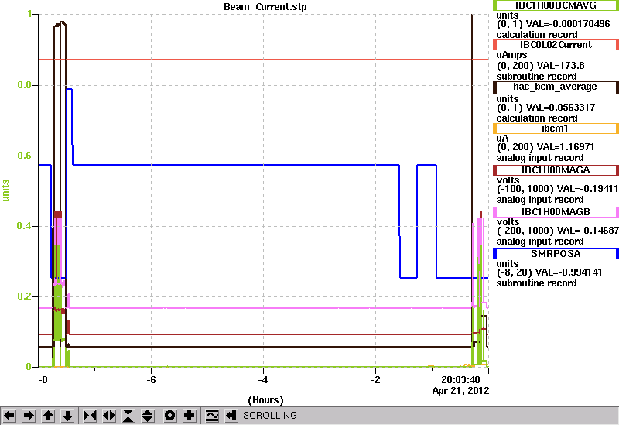Click the VAL=1.16971 readout
Viewport: 619px width, 425px height.
(x=564, y=147)
